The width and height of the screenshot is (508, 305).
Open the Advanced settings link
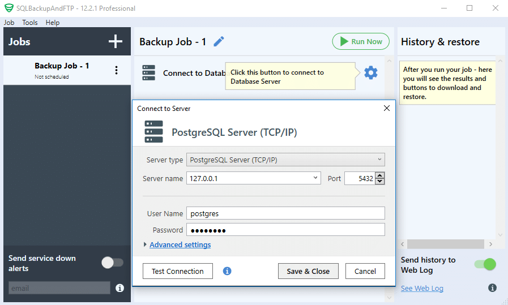click(180, 245)
